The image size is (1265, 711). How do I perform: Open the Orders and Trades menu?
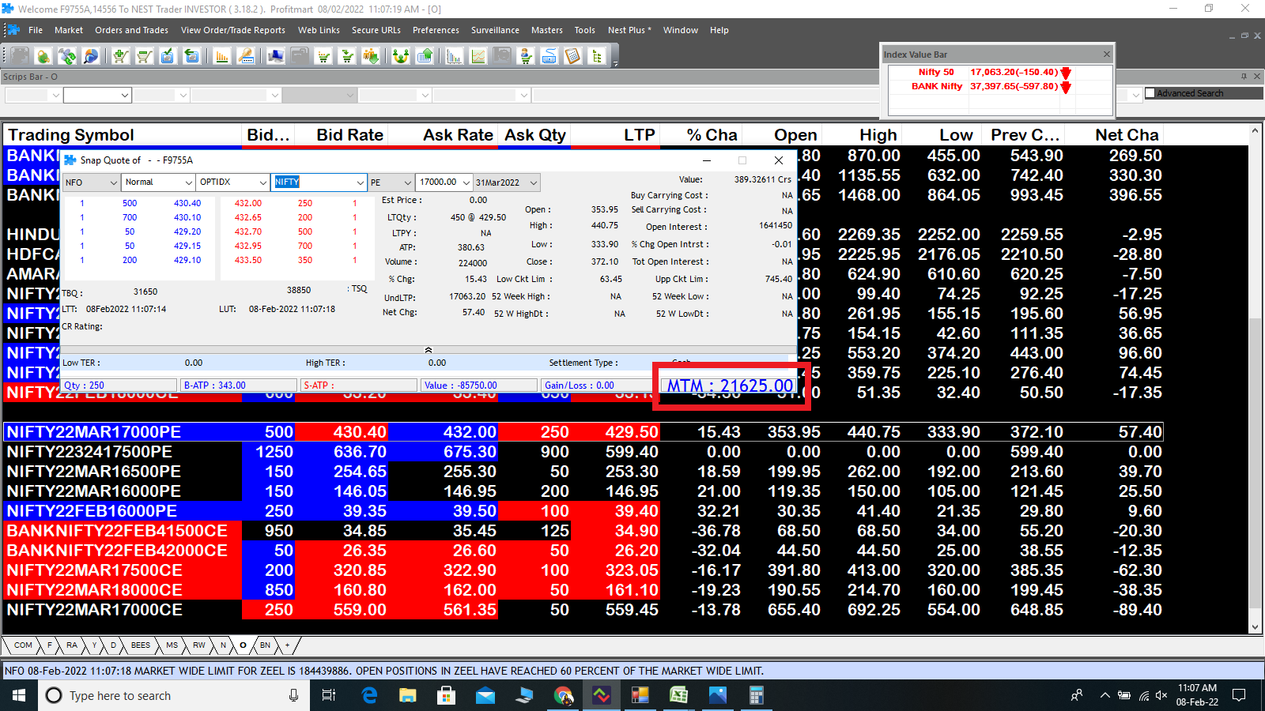click(x=131, y=30)
